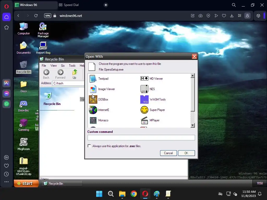The width and height of the screenshot is (267, 200).
Task: Pick DOSBox from the program list
Action: click(x=99, y=99)
